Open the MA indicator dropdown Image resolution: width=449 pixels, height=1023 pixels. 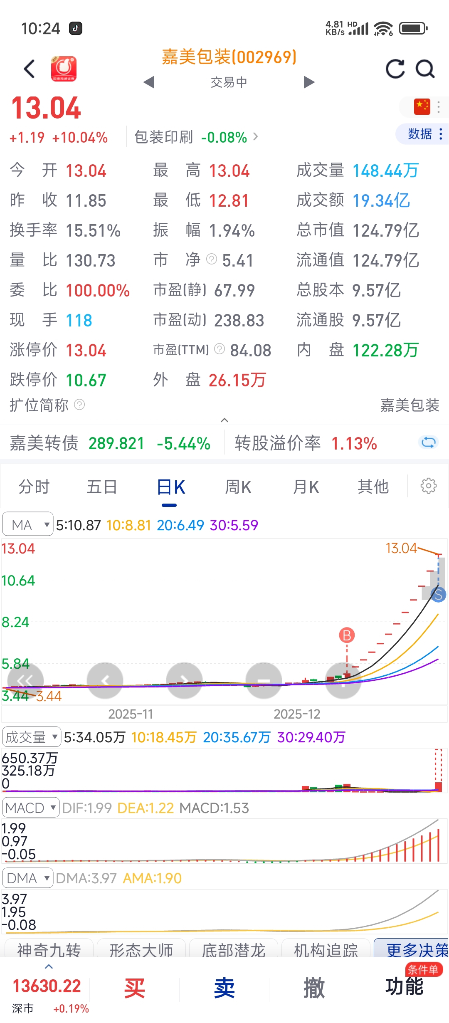pos(28,524)
